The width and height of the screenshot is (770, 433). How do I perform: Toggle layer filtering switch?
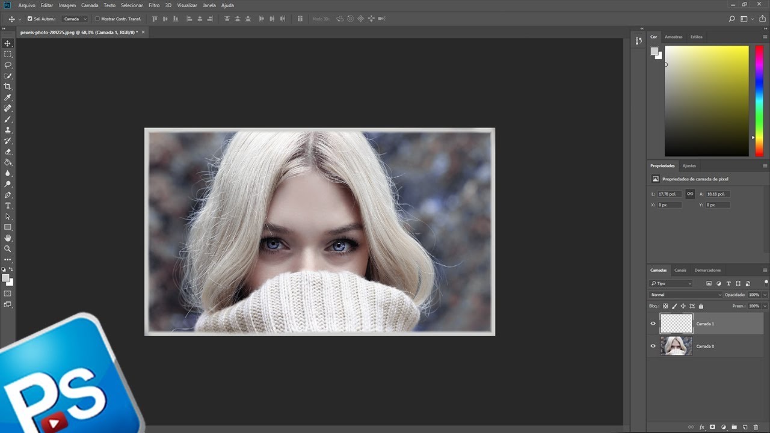point(766,282)
